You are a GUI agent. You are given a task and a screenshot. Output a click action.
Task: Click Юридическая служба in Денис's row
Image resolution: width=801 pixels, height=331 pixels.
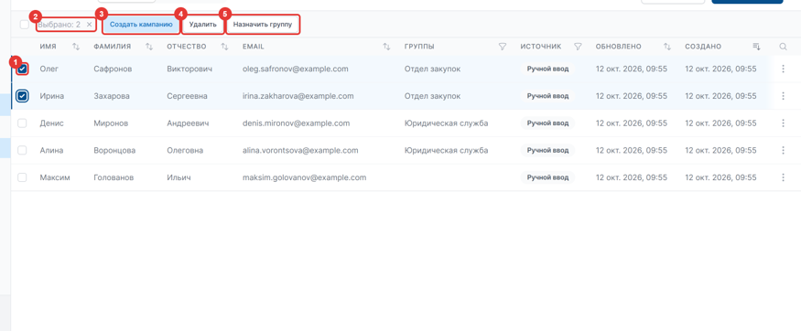[x=446, y=123]
